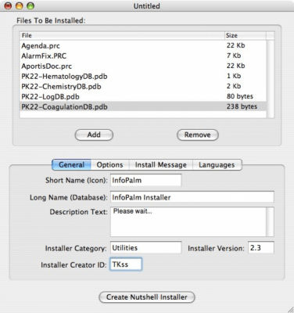Select Agenda.prc in the file list

point(143,45)
